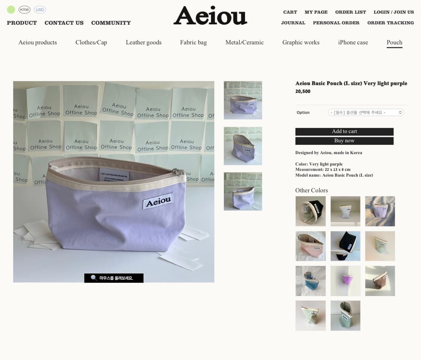
Task: Select first pouch thumbnail image
Action: (x=243, y=100)
